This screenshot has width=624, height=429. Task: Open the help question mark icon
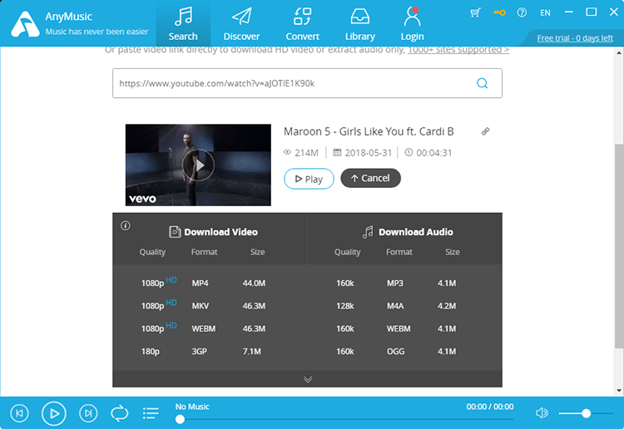522,12
